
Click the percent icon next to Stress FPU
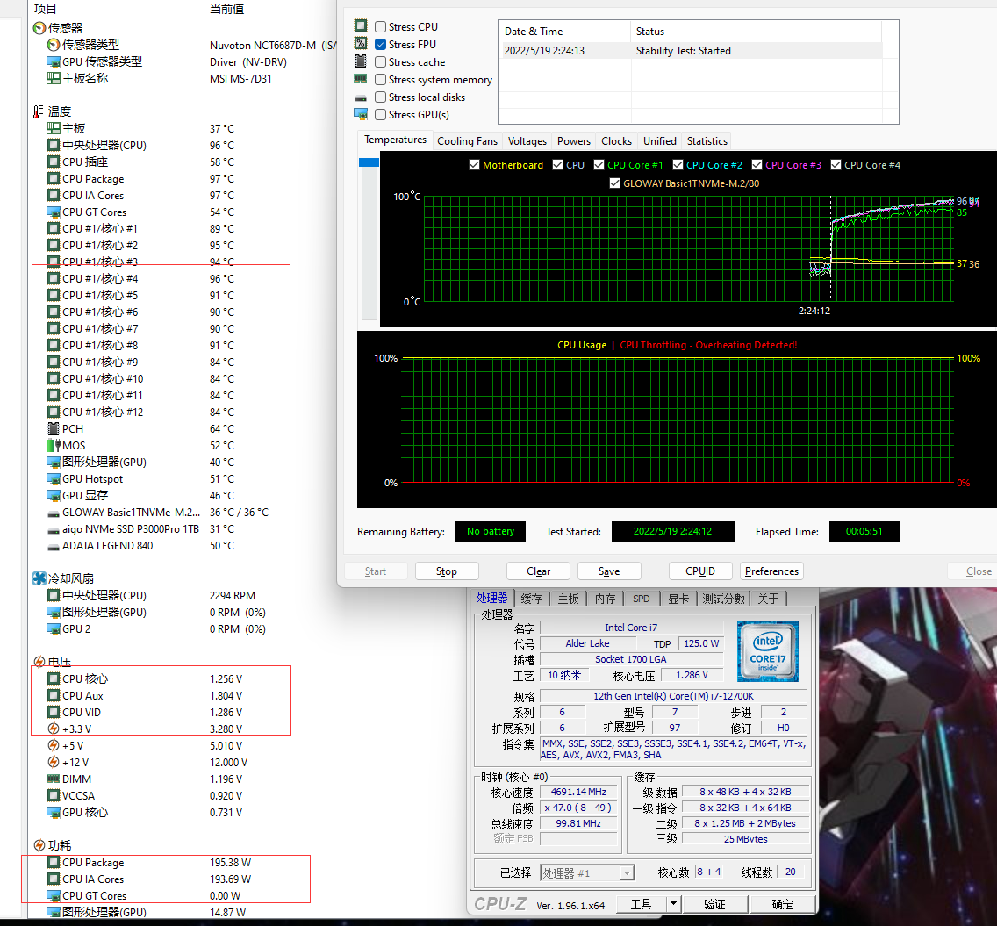361,43
